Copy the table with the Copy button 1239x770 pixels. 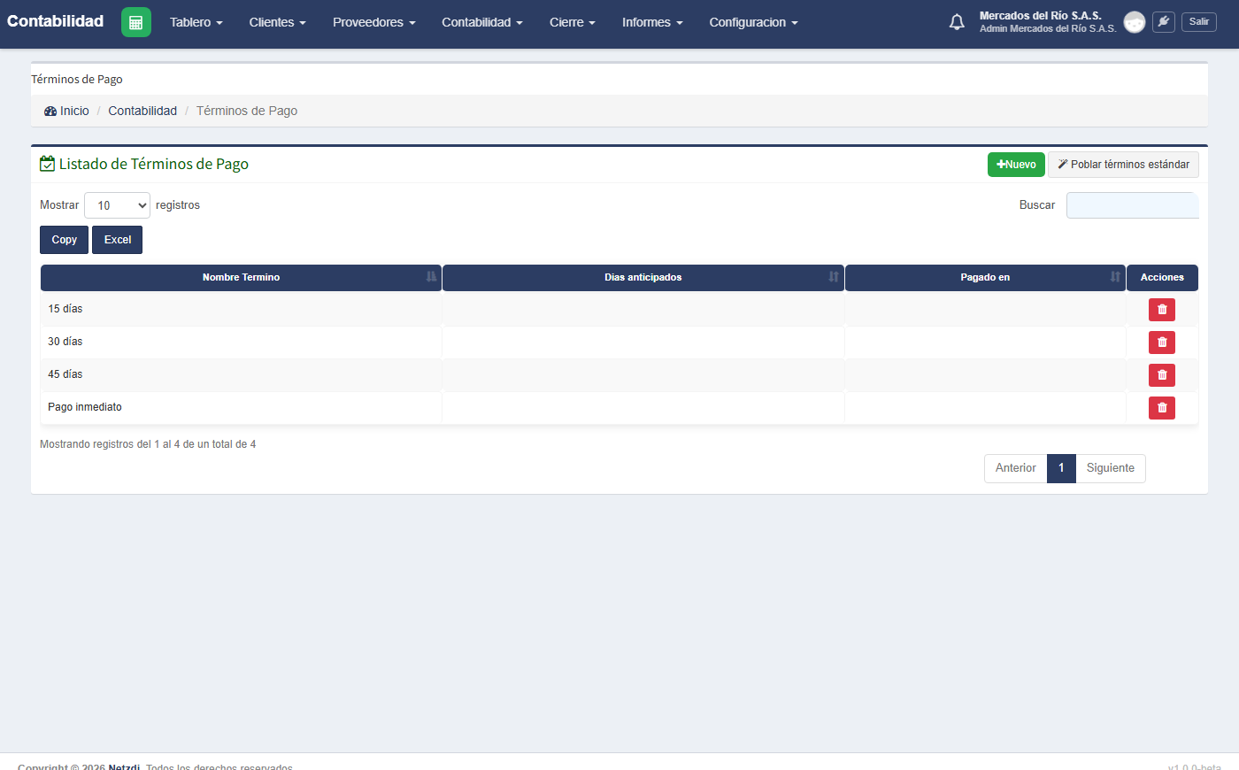pyautogui.click(x=64, y=240)
